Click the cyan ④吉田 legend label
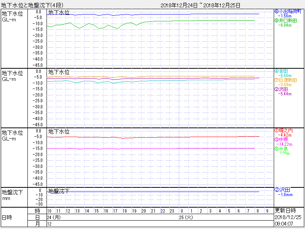305x229 pixels. click(x=281, y=71)
